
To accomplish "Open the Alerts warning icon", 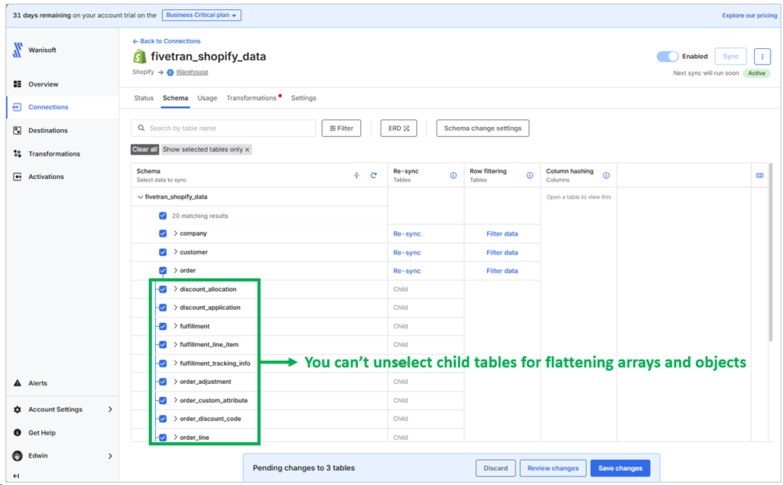I will point(18,383).
